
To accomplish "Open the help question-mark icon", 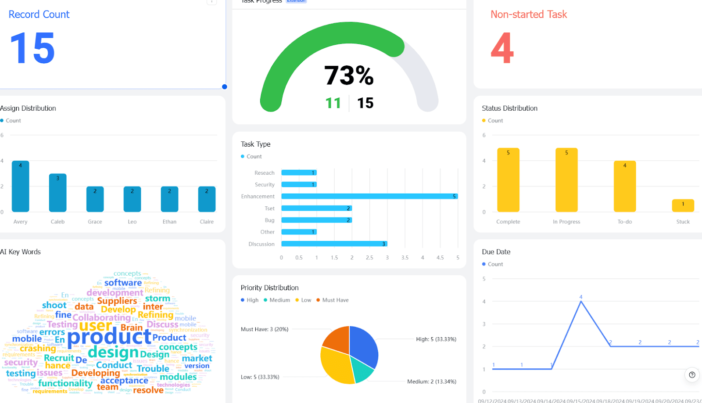I will (x=692, y=374).
